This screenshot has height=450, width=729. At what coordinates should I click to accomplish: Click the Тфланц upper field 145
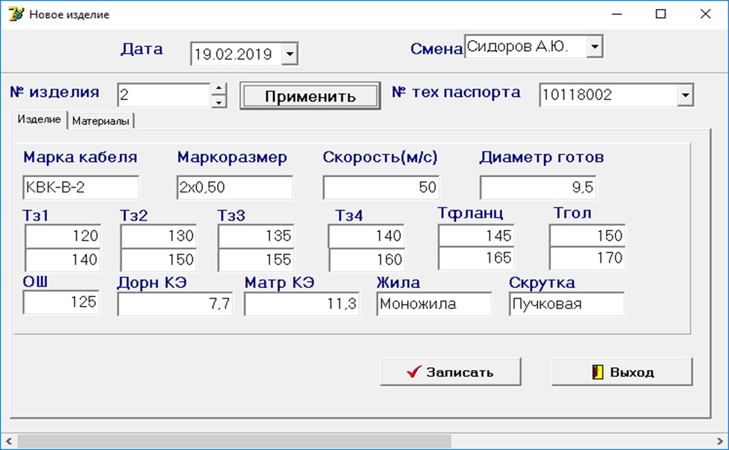(476, 235)
